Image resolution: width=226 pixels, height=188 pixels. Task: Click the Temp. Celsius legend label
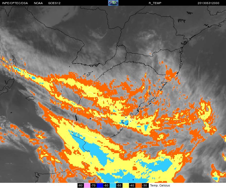pos(160,185)
